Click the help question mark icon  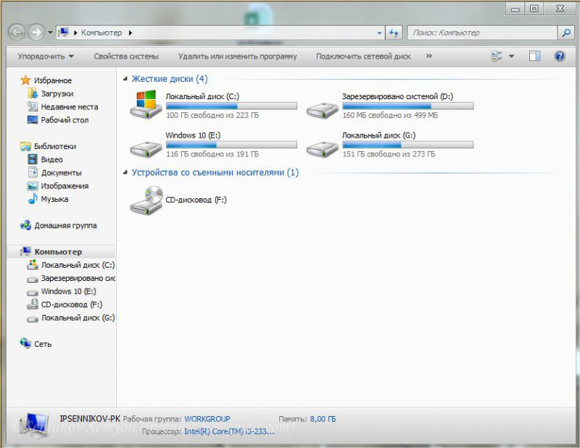(x=559, y=56)
